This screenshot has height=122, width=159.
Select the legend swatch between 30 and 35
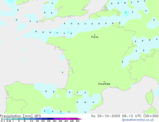point(56,119)
